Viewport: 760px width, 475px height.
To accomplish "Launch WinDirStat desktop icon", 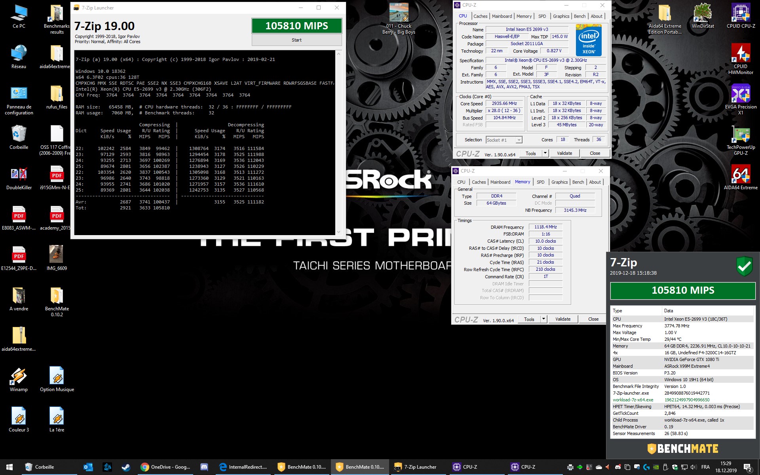I will [x=703, y=17].
